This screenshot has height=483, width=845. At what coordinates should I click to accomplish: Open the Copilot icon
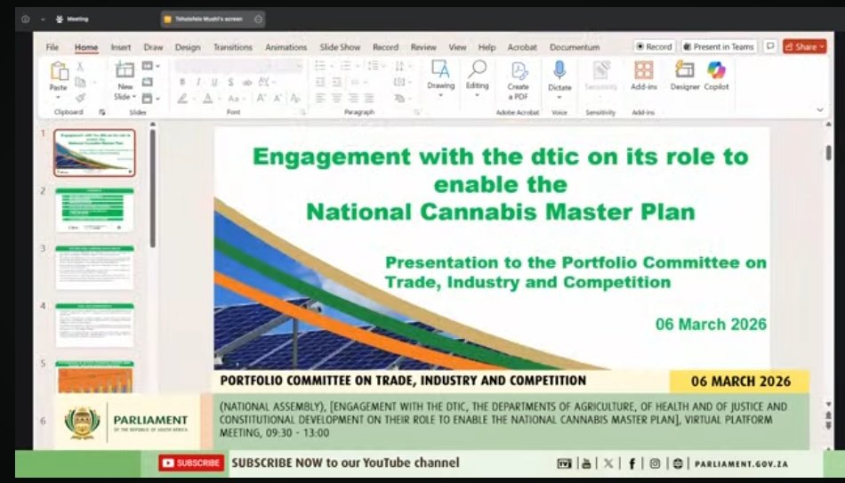pyautogui.click(x=716, y=70)
